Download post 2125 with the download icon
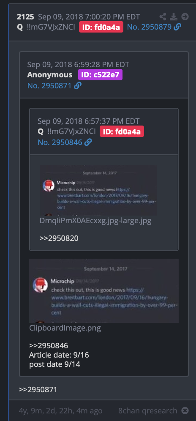 point(174,16)
